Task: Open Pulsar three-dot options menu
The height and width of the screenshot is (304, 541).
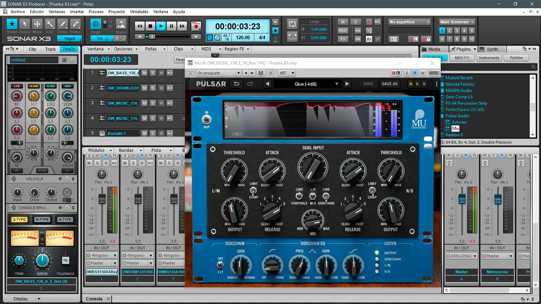Action: pyautogui.click(x=436, y=84)
